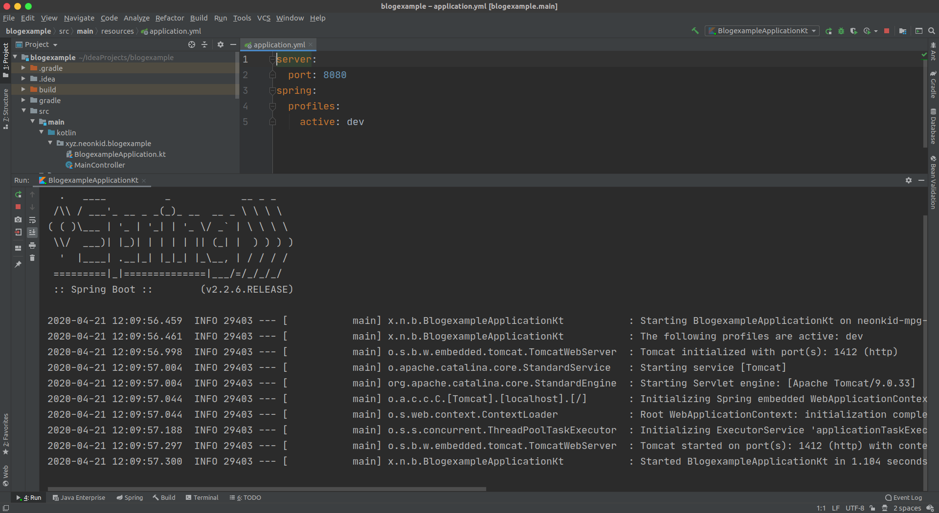Image resolution: width=939 pixels, height=513 pixels.
Task: Collapse the main folder node
Action: [x=32, y=122]
